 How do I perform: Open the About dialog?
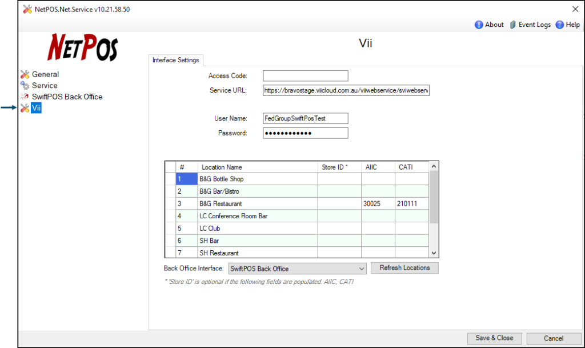click(494, 25)
